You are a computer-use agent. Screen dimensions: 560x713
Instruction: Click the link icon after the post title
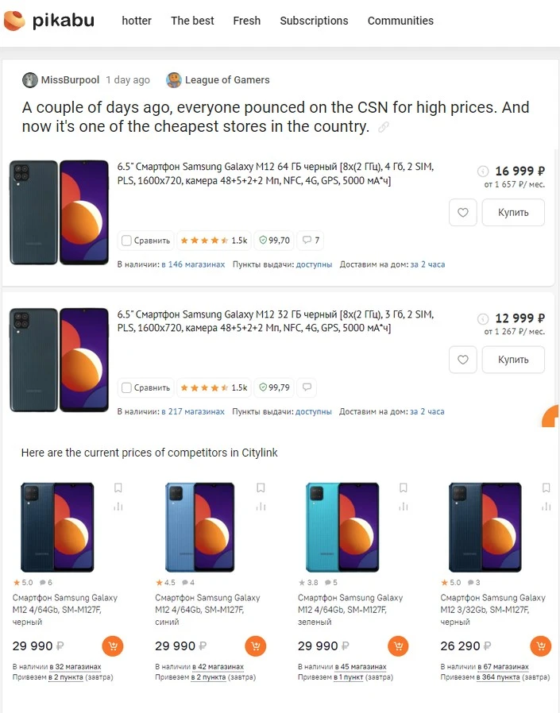coord(384,127)
